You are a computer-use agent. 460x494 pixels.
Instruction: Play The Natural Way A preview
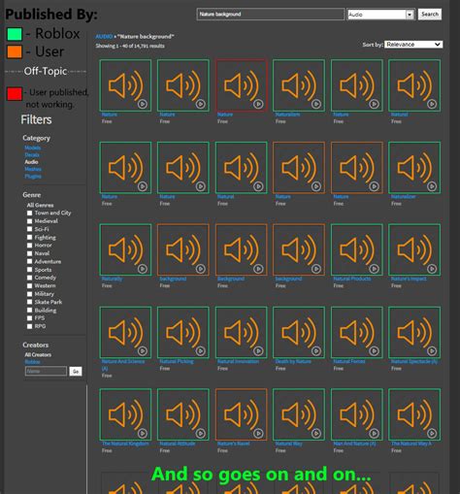432,433
